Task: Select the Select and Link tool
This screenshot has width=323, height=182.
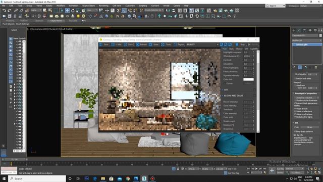Action: click(x=16, y=10)
